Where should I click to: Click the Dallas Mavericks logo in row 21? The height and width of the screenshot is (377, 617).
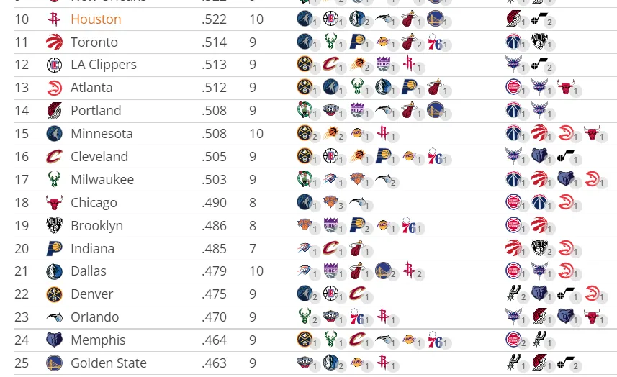54,271
